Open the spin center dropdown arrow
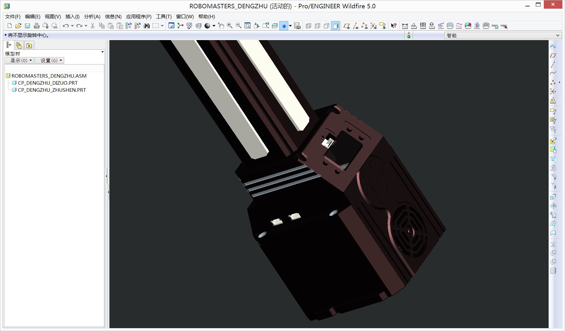This screenshot has height=331, width=565. pyautogui.click(x=290, y=26)
